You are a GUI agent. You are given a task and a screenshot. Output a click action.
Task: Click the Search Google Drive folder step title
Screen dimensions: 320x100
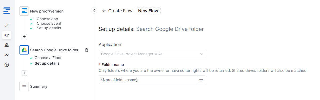[x=54, y=50]
